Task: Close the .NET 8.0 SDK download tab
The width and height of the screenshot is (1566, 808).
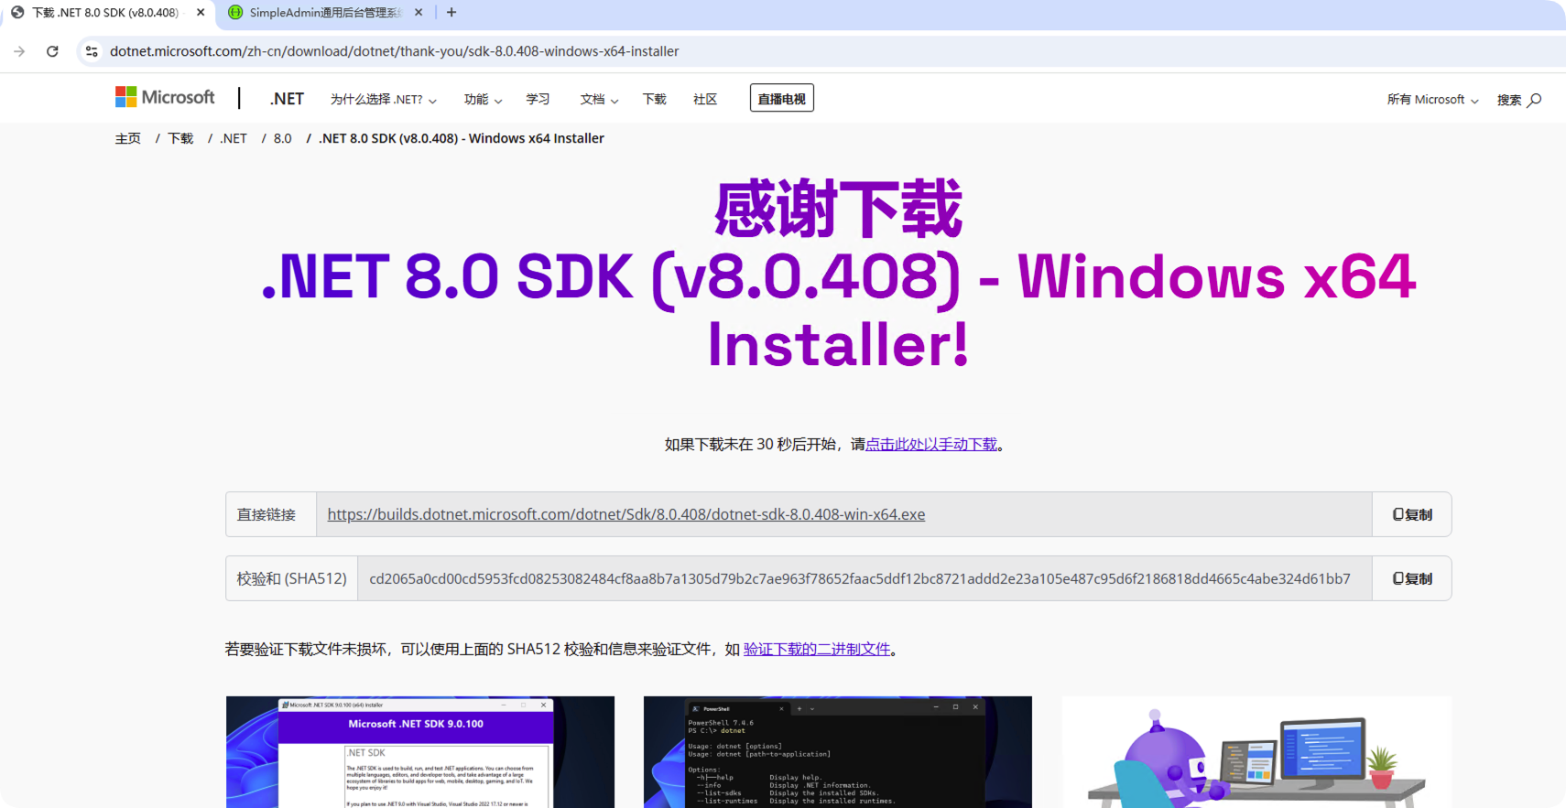Action: pyautogui.click(x=201, y=13)
